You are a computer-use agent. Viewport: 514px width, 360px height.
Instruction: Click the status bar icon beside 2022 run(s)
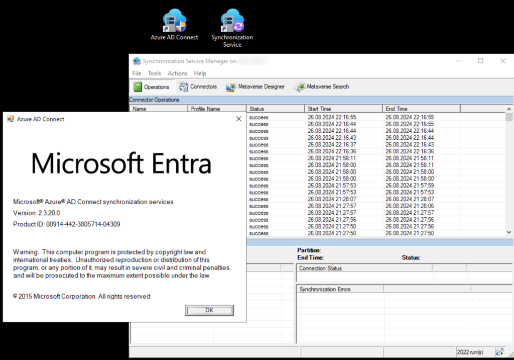[x=499, y=352]
